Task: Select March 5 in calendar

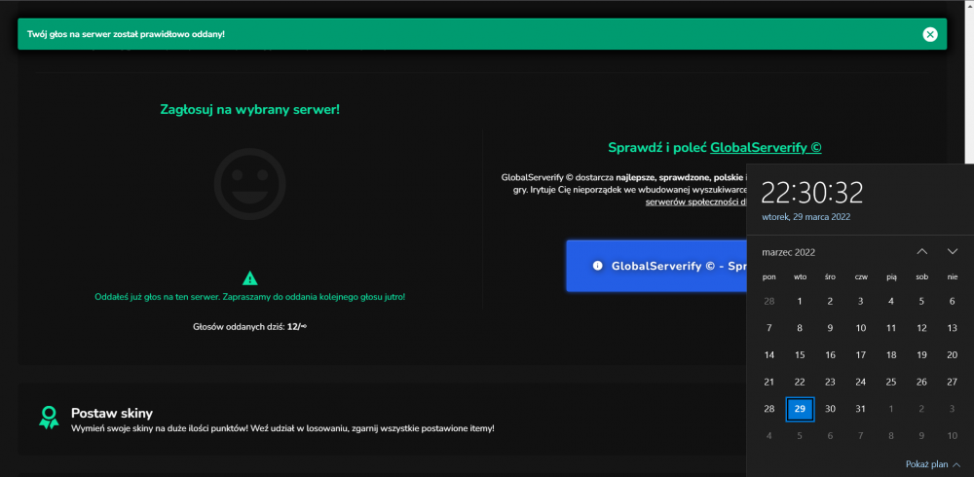Action: pos(921,301)
